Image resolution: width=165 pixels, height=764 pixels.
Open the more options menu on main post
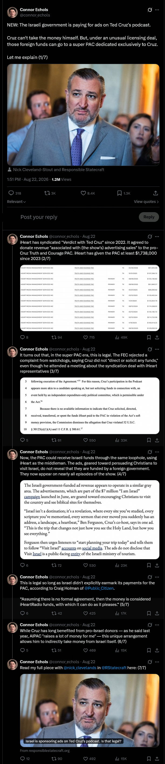(x=157, y=10)
